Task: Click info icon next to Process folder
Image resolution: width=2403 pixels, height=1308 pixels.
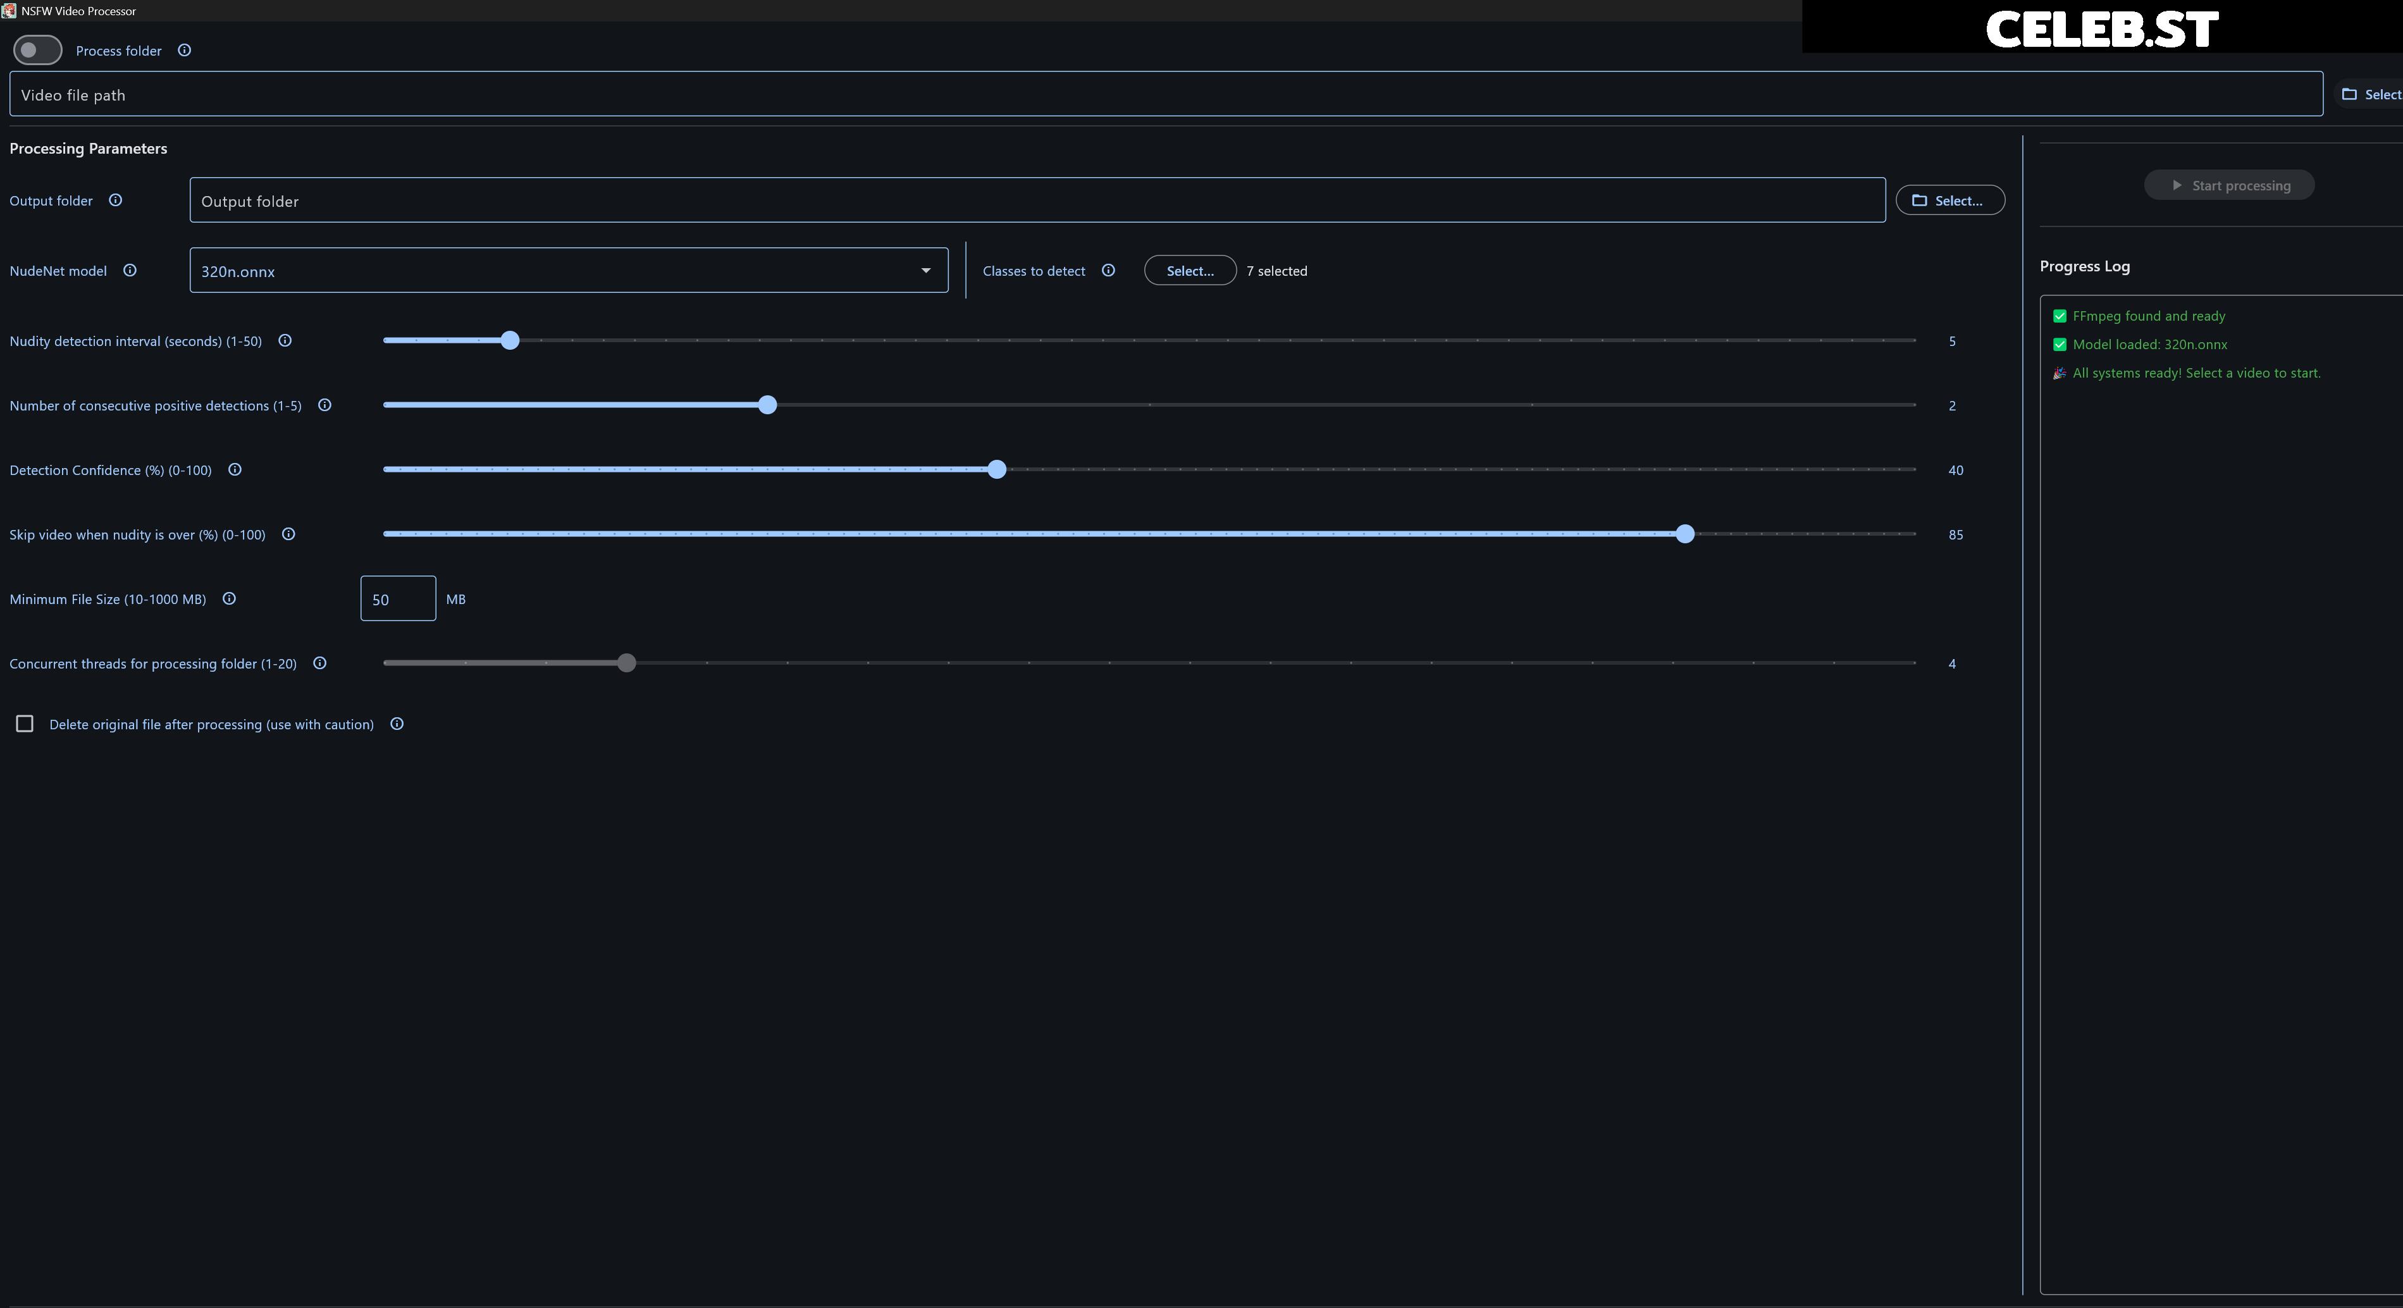Action: pyautogui.click(x=185, y=51)
